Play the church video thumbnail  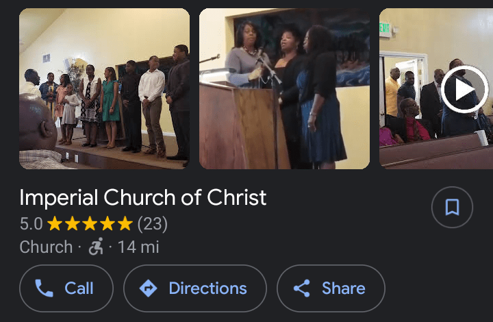coord(465,90)
